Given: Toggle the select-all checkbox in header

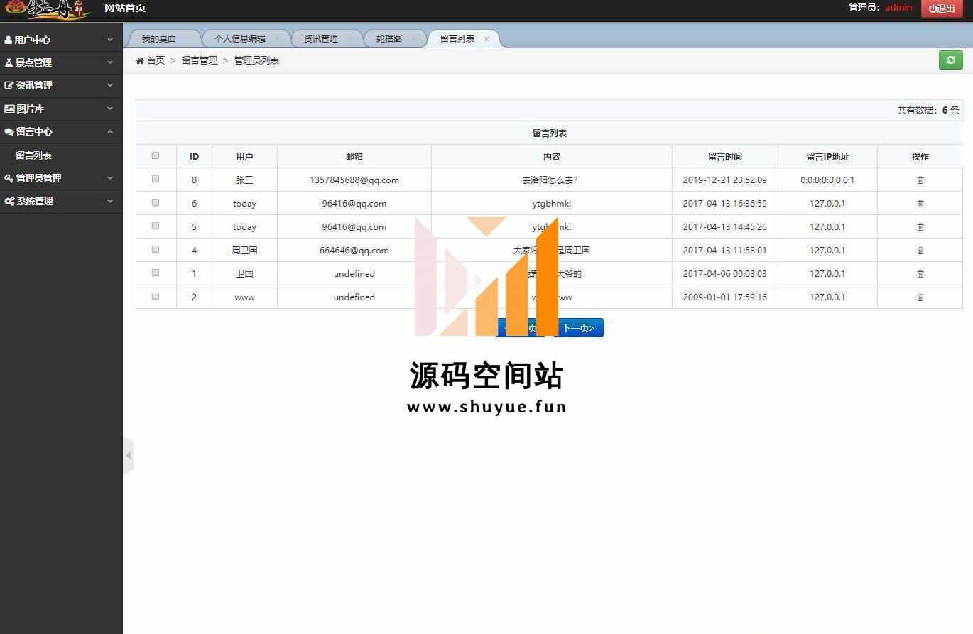Looking at the screenshot, I should tap(156, 156).
